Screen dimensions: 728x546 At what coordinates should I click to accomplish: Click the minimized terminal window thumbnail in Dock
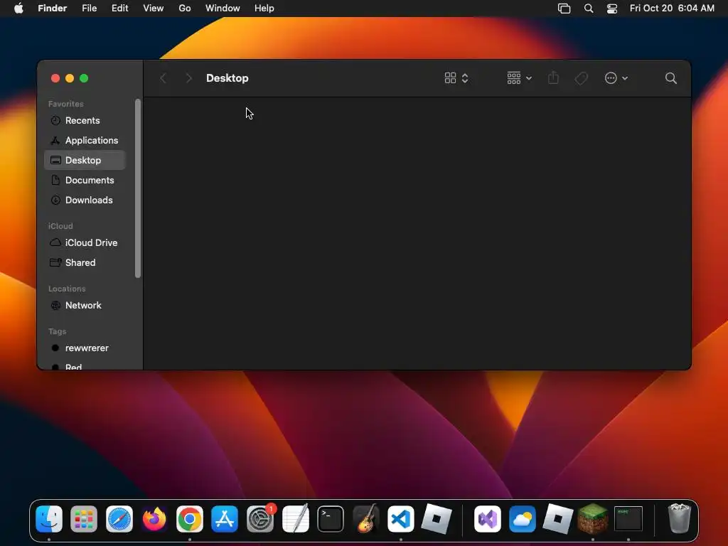pyautogui.click(x=628, y=518)
